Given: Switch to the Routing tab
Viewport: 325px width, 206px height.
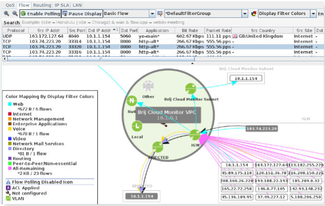Looking at the screenshot, I should click(42, 5).
